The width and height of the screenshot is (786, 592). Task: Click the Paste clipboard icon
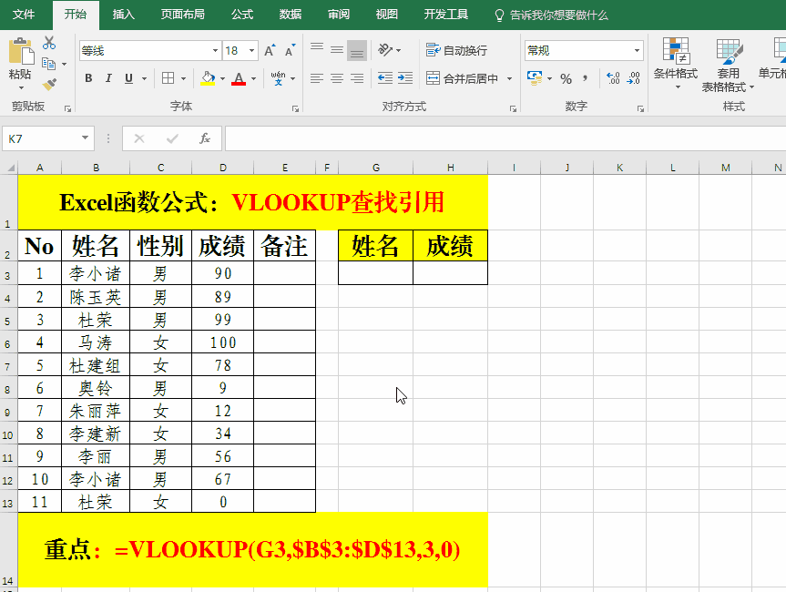21,52
